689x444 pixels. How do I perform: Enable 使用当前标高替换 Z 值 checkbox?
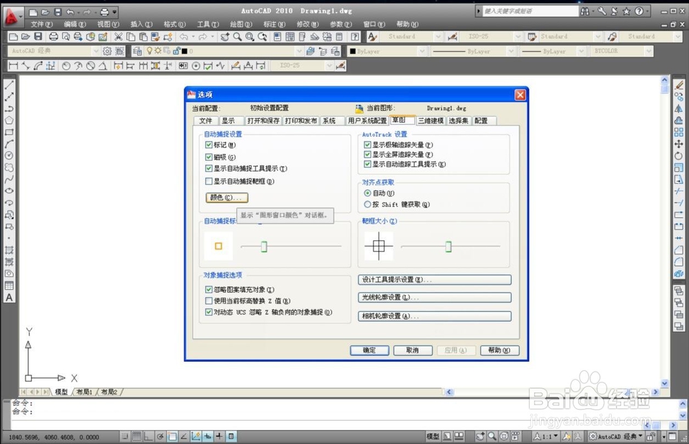click(209, 301)
